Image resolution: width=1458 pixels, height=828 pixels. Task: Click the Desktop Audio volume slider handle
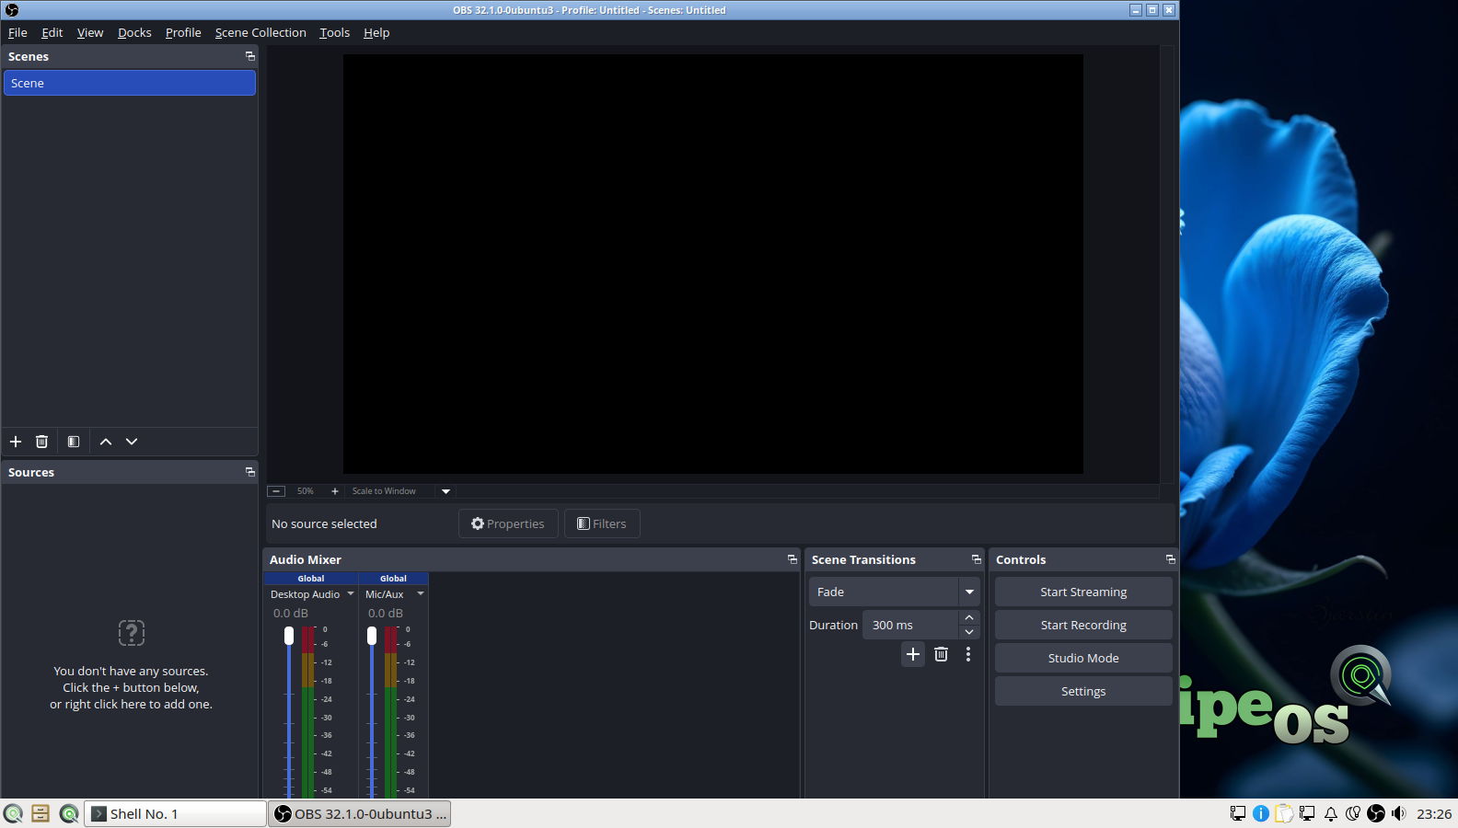[289, 636]
